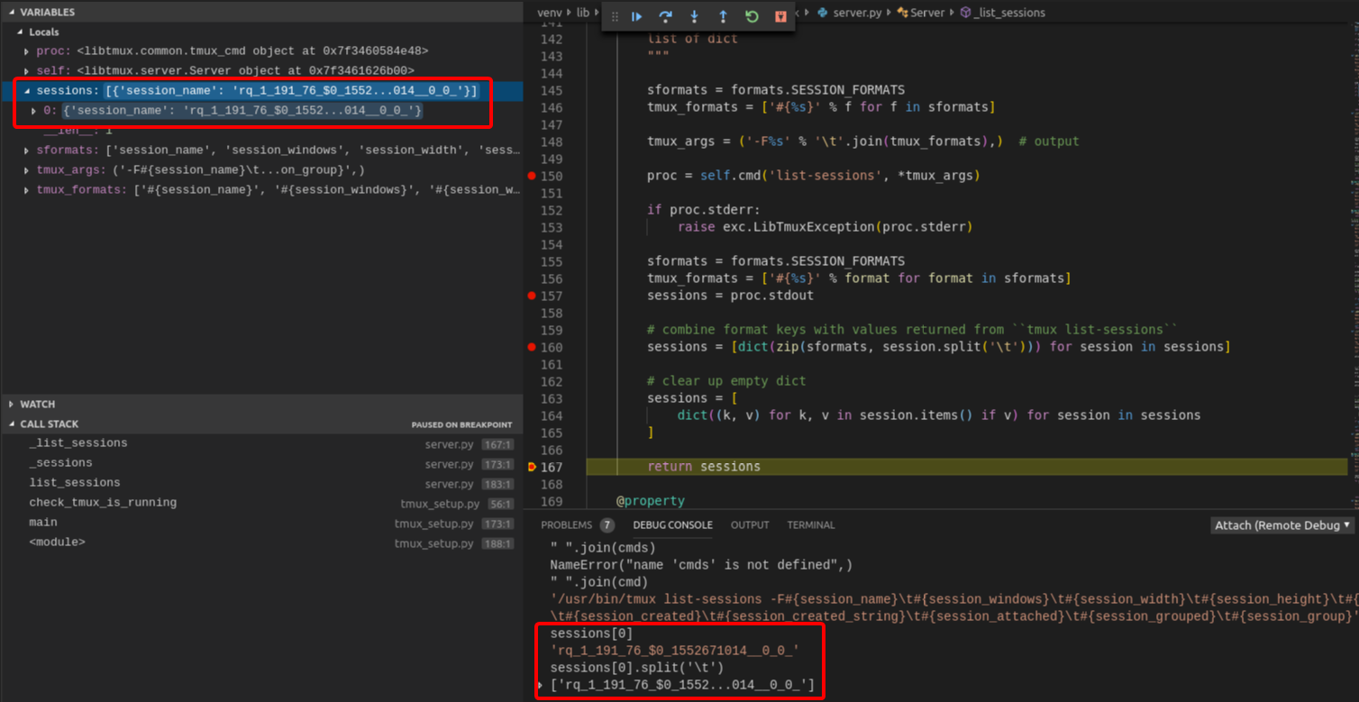
Task: Click the '" ".join(cmds)' console line
Action: (603, 548)
